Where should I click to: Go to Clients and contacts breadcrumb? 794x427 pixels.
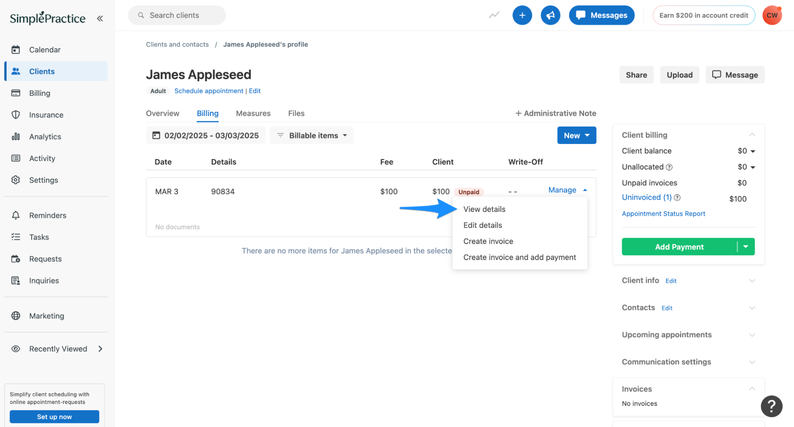point(177,45)
